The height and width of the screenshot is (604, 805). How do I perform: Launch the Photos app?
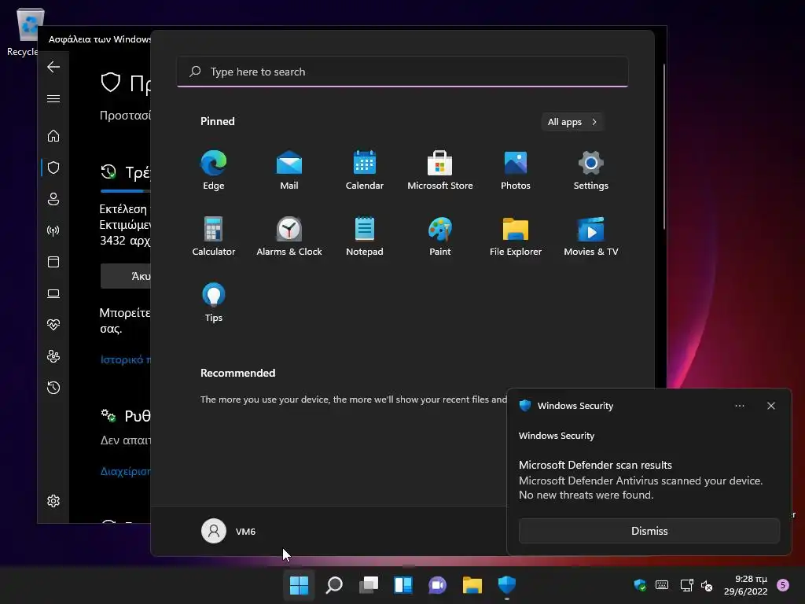pos(516,170)
